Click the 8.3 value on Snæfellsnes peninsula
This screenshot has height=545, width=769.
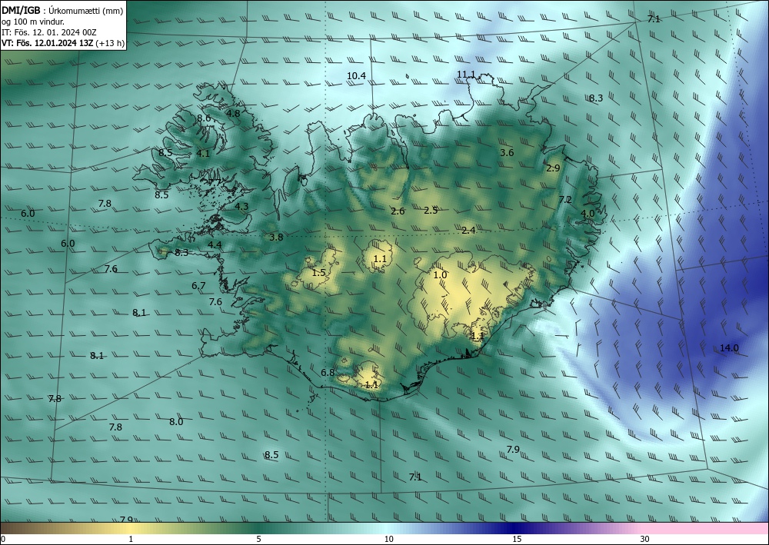coord(181,253)
